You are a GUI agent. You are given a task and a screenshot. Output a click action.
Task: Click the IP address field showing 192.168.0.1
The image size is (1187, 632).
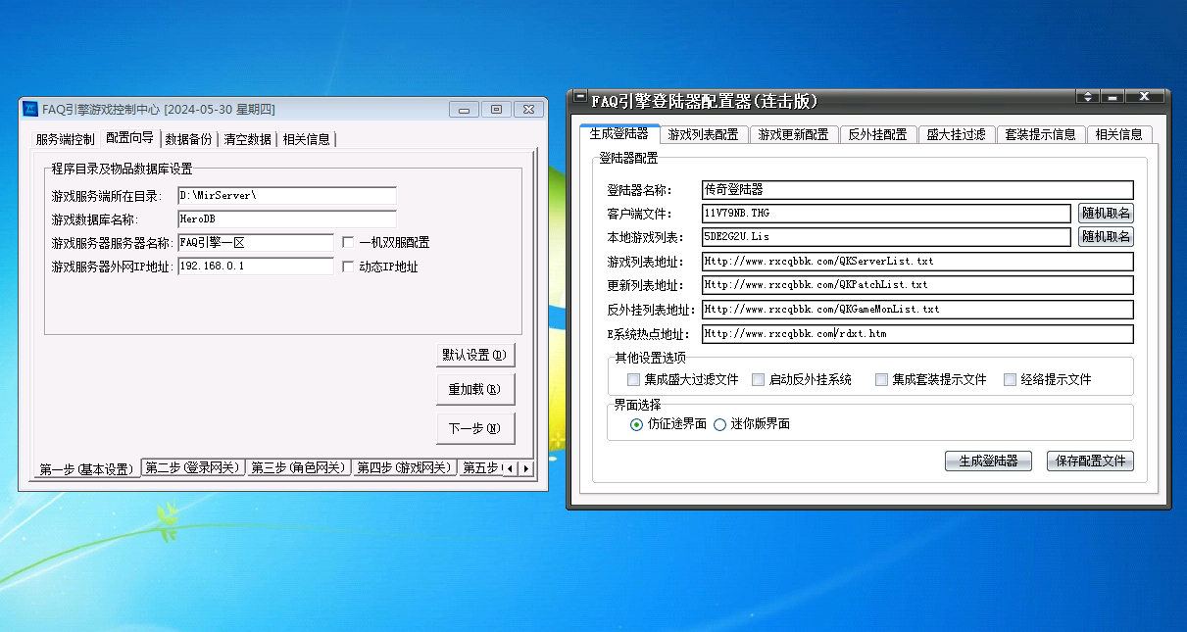256,267
